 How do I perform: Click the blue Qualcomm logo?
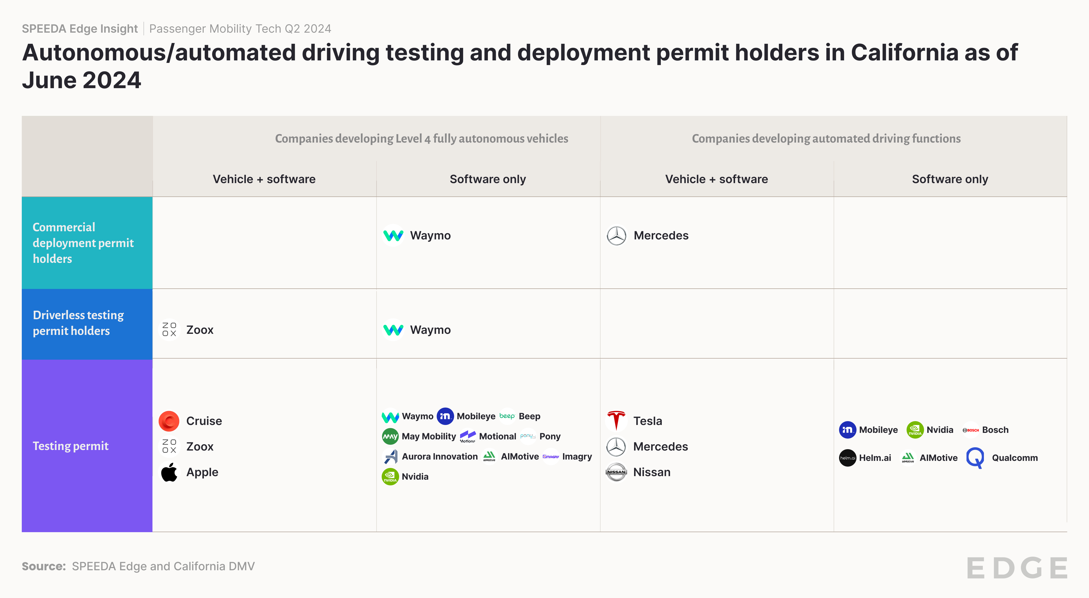click(975, 458)
